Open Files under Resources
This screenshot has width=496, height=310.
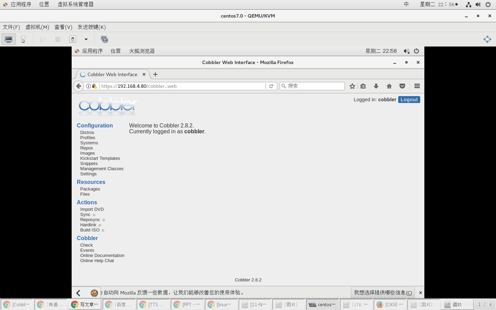coord(85,194)
